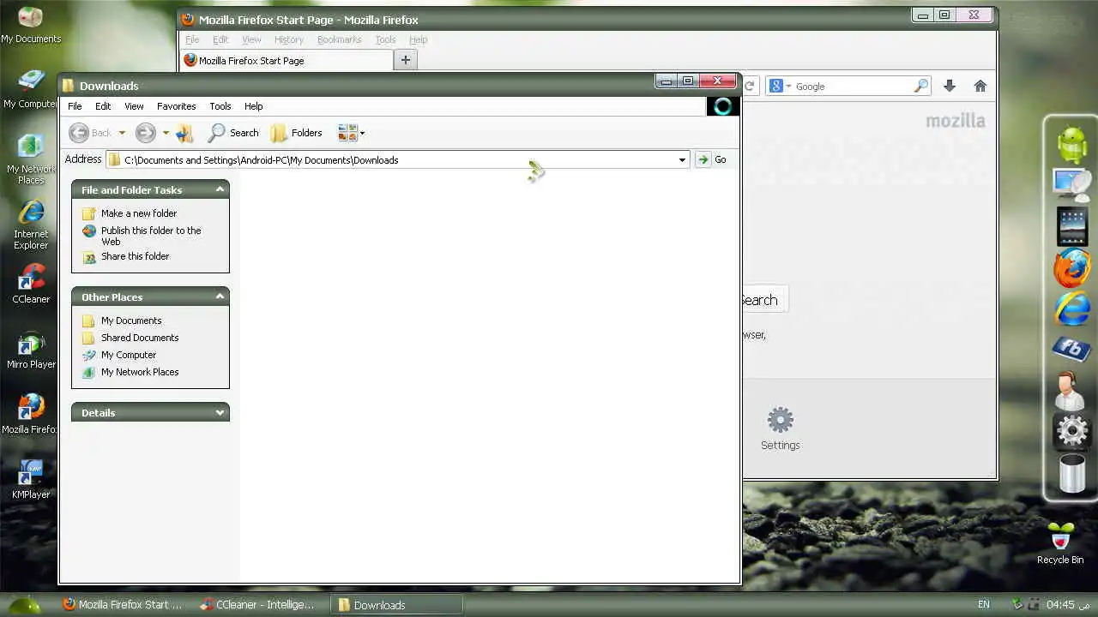Click the tablet dock icon
The width and height of the screenshot is (1098, 617).
point(1072,226)
